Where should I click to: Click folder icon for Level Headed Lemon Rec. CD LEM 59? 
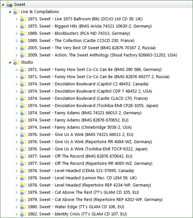click(23, 178)
